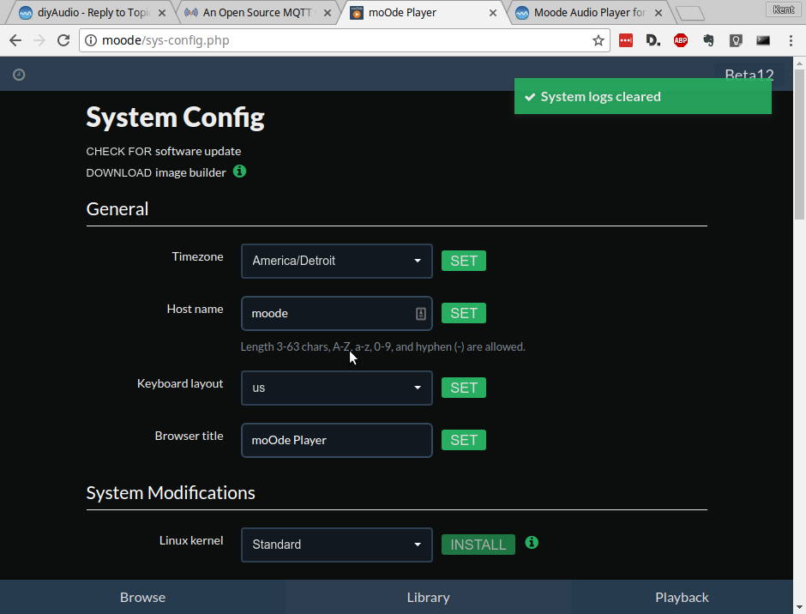Viewport: 806px width, 614px height.
Task: Switch to Moode Audio Player for tab
Action: pyautogui.click(x=588, y=13)
